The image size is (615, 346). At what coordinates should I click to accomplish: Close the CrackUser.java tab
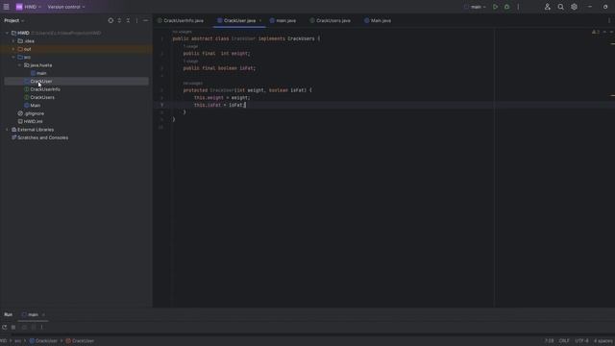[x=260, y=20]
